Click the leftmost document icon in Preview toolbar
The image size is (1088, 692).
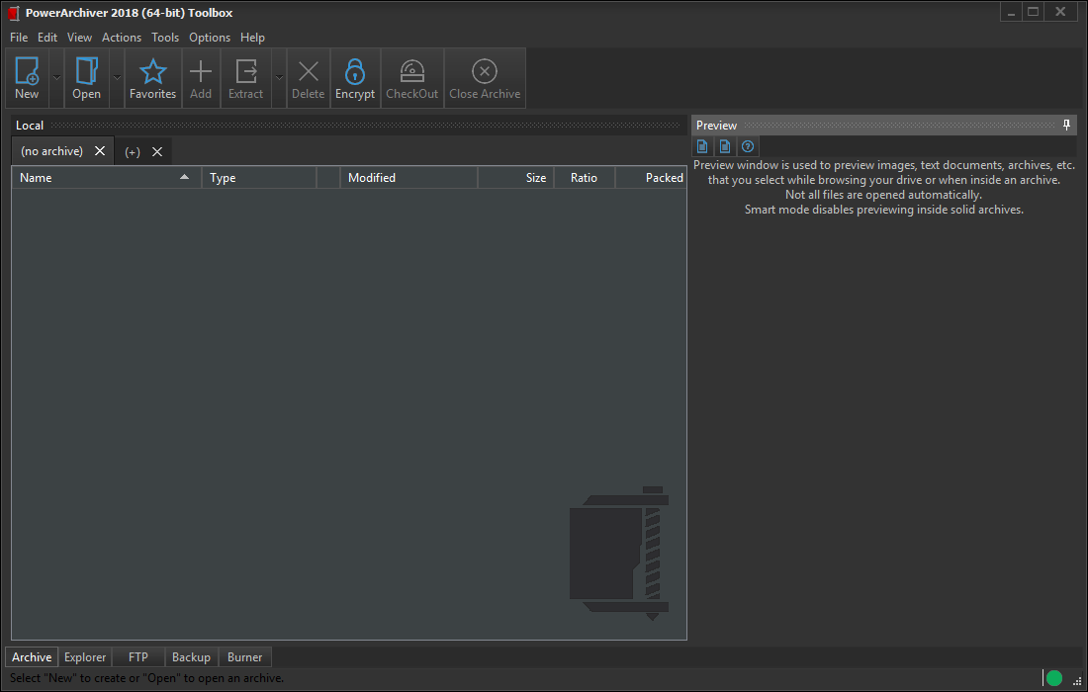(702, 146)
